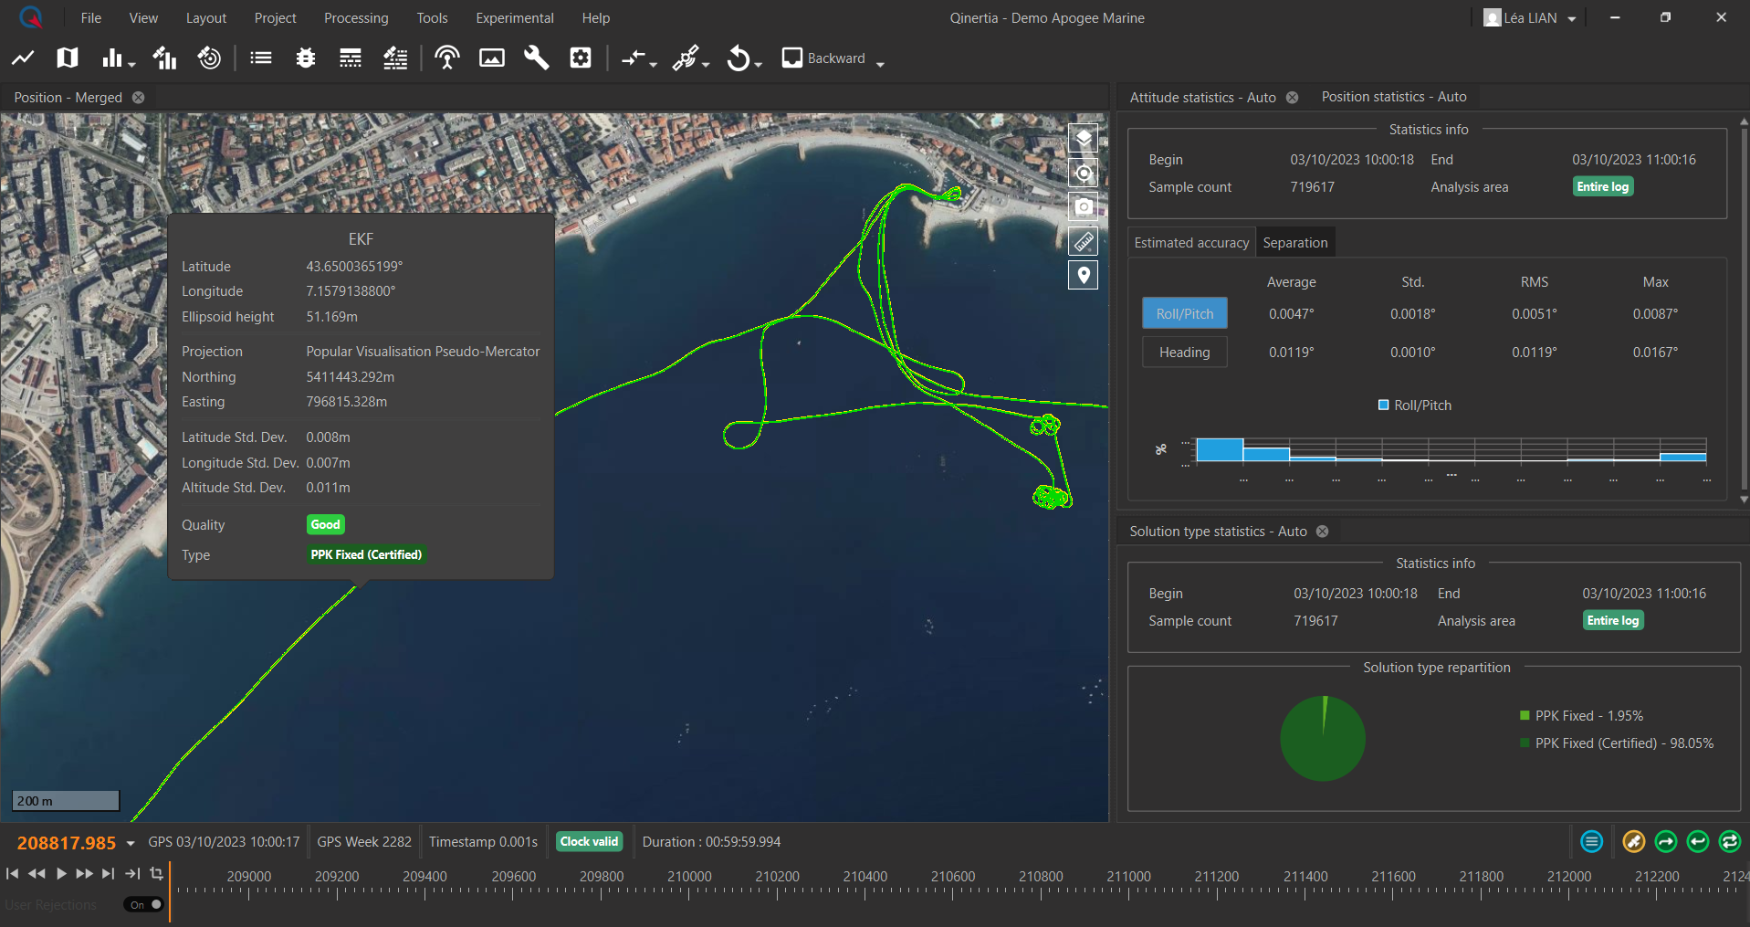
Task: Expand the time format dropdown beside 208817.985
Action: [131, 843]
